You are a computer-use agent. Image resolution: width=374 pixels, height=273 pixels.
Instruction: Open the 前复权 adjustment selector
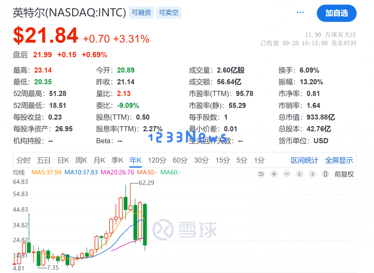point(344,174)
